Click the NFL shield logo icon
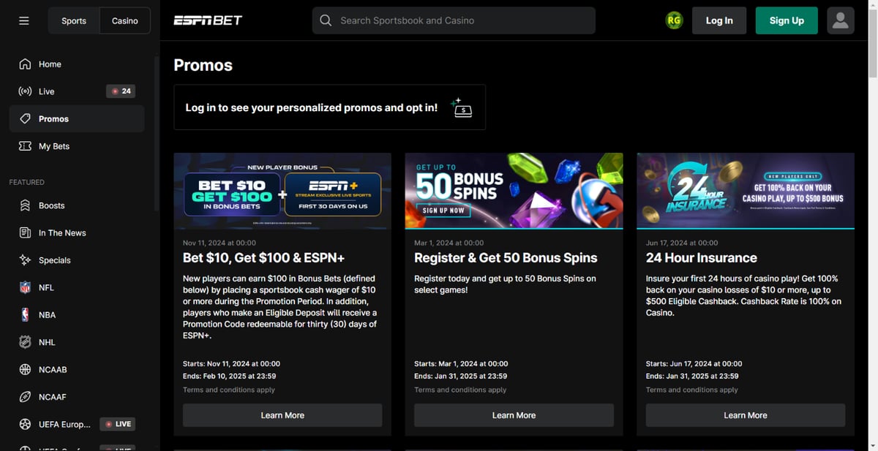 25,287
